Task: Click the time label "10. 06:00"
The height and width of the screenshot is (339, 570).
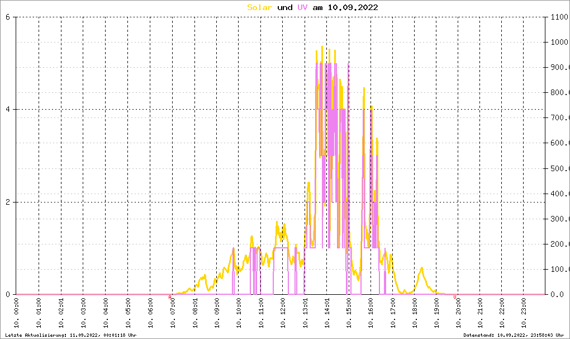Action: [x=150, y=313]
